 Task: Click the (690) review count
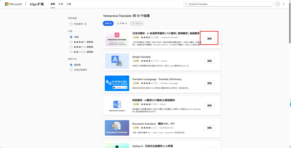click(156, 37)
